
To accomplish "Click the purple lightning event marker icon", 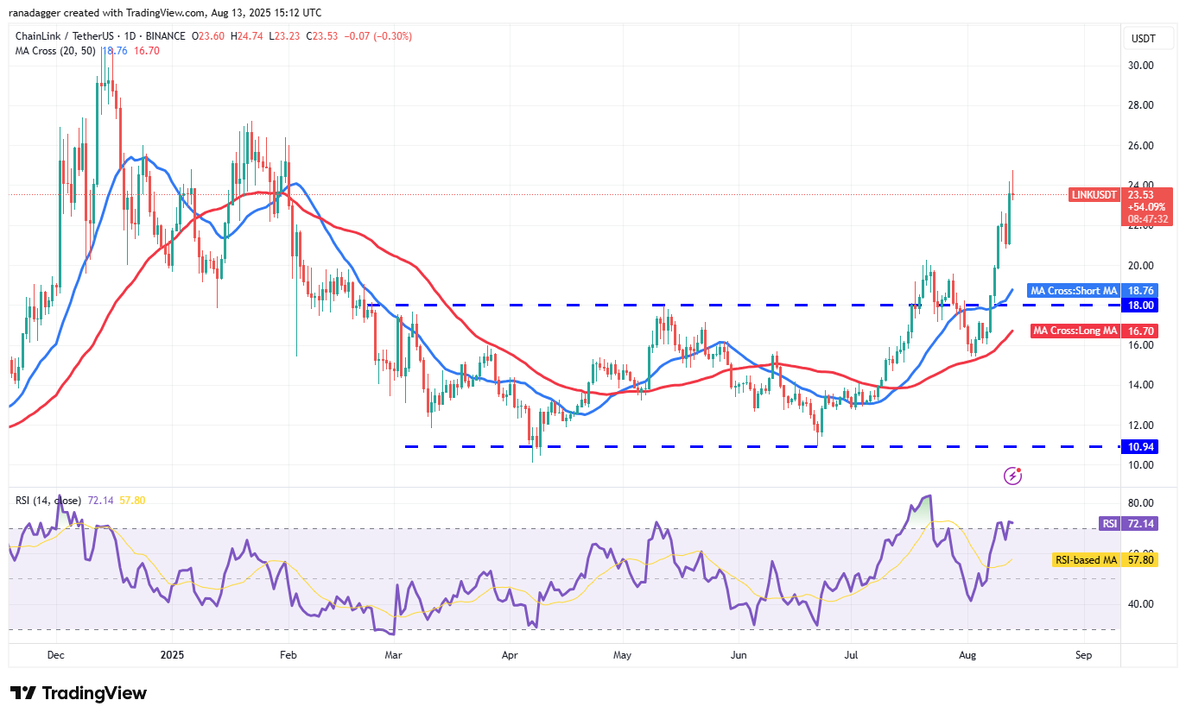I will 1013,476.
